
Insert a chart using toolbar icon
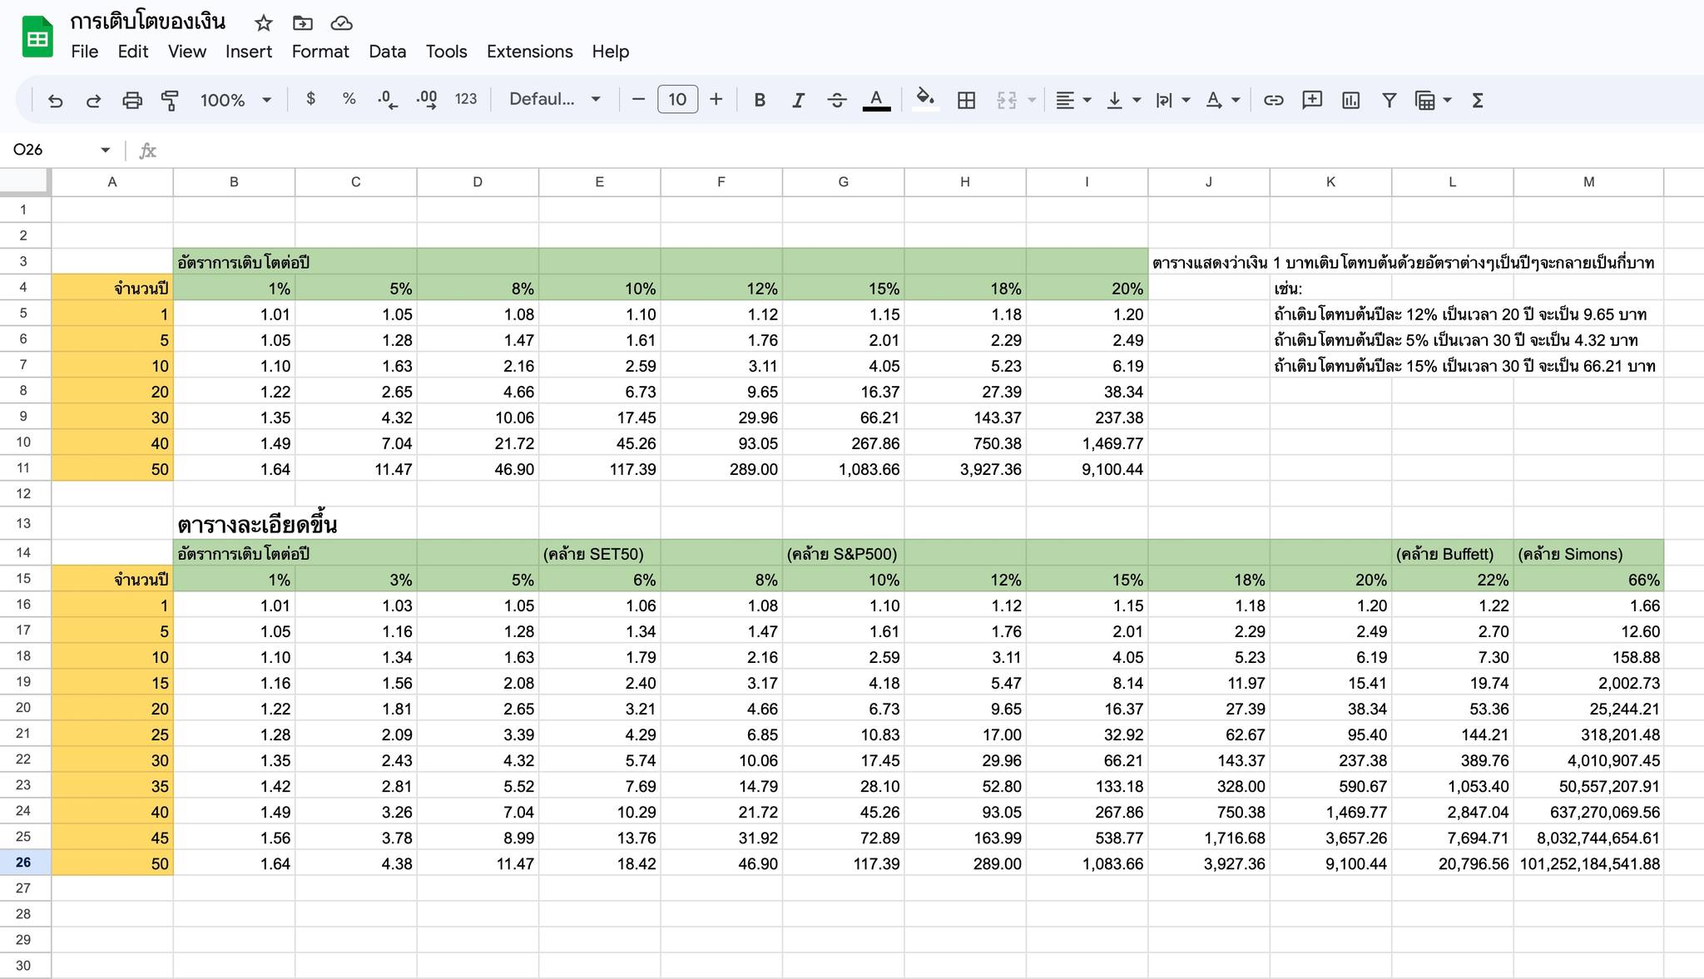1350,101
